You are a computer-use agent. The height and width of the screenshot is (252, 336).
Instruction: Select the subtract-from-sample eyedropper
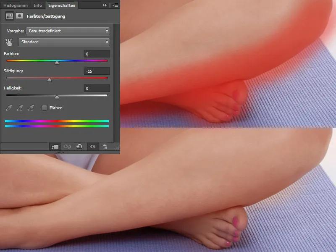click(x=31, y=108)
